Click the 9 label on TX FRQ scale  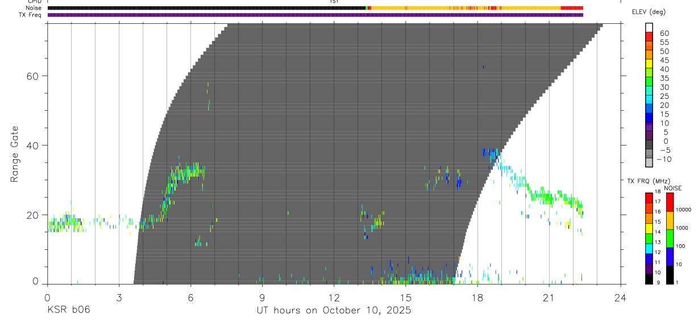point(658,283)
